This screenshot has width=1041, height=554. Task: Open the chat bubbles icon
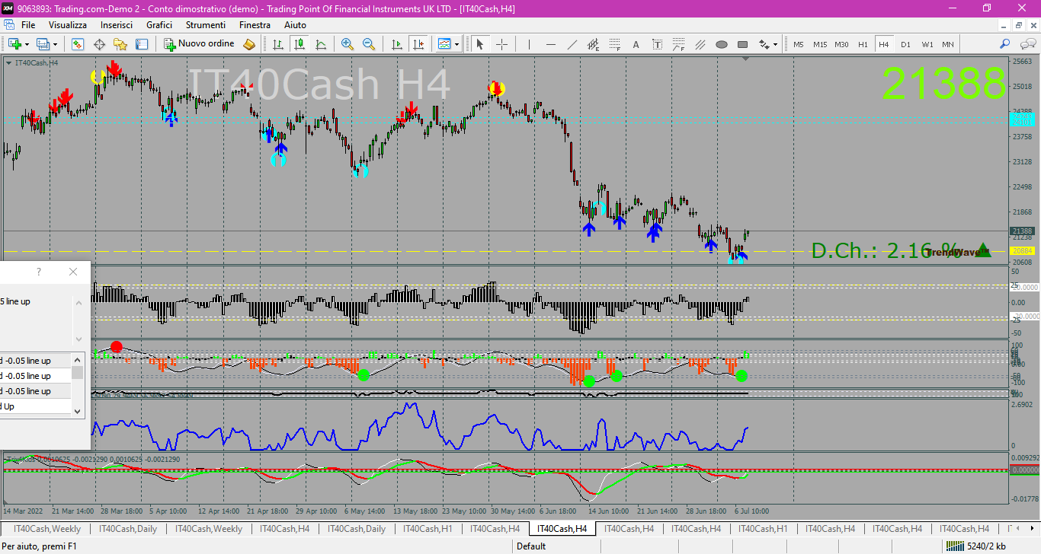tap(1027, 44)
